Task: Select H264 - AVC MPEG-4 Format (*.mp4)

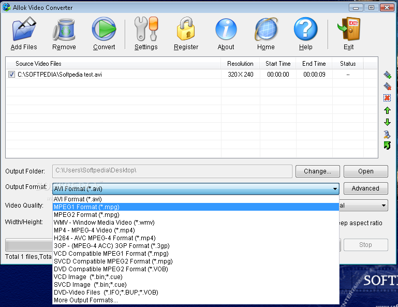Action: click(196, 238)
